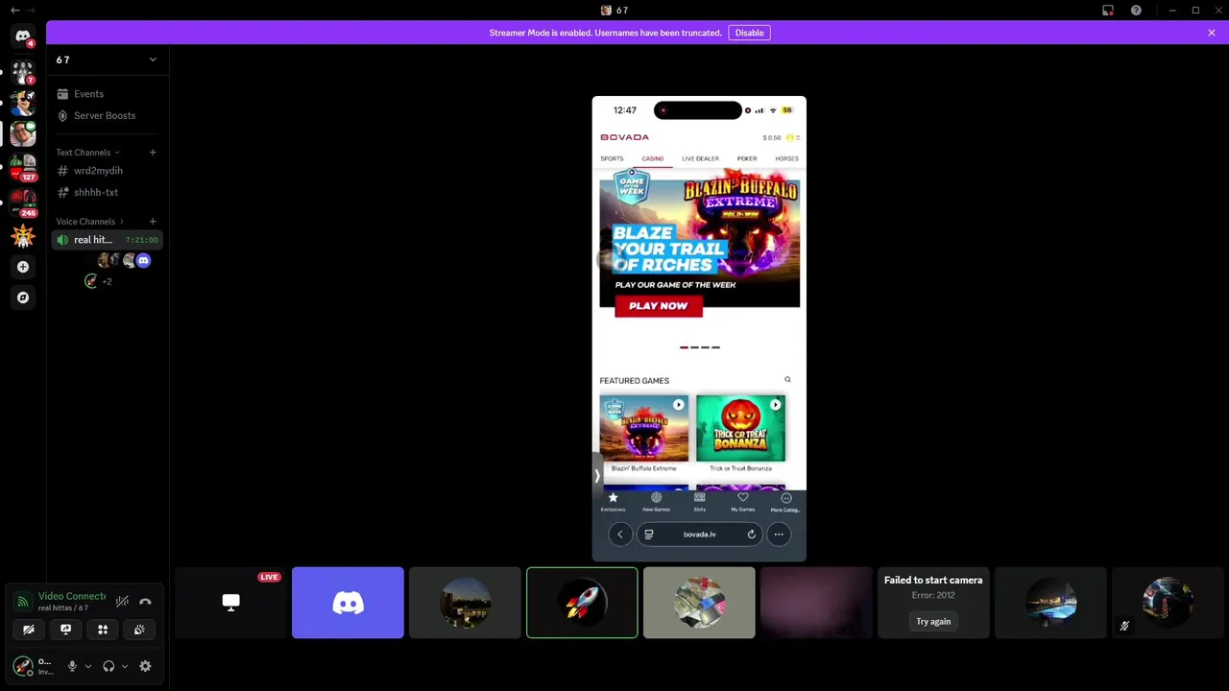The image size is (1229, 691).
Task: Open server icon with 127 badge
Action: tap(23, 167)
